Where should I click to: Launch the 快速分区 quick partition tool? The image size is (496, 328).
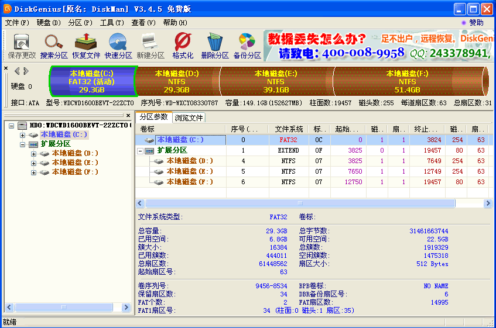point(118,46)
